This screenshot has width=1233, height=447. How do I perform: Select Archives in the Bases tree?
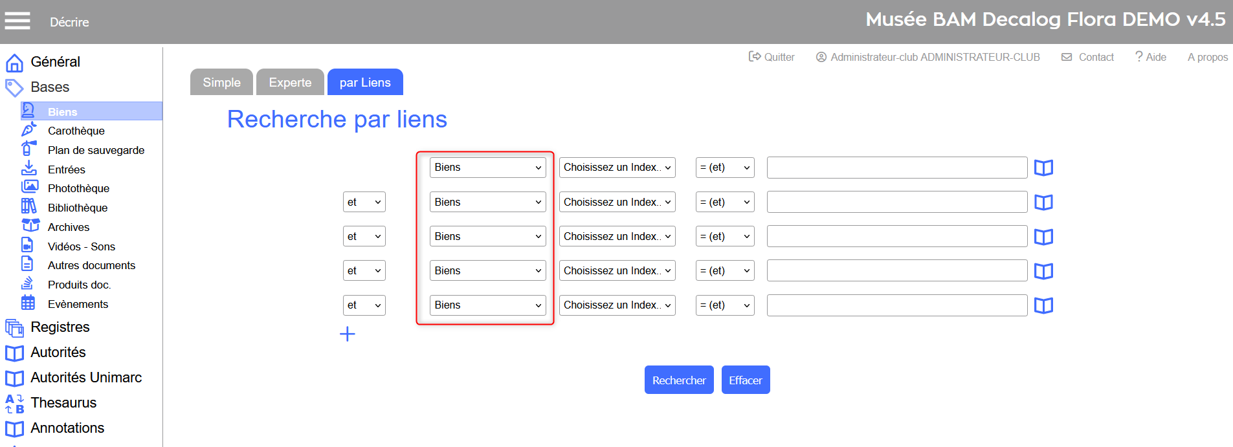(69, 227)
